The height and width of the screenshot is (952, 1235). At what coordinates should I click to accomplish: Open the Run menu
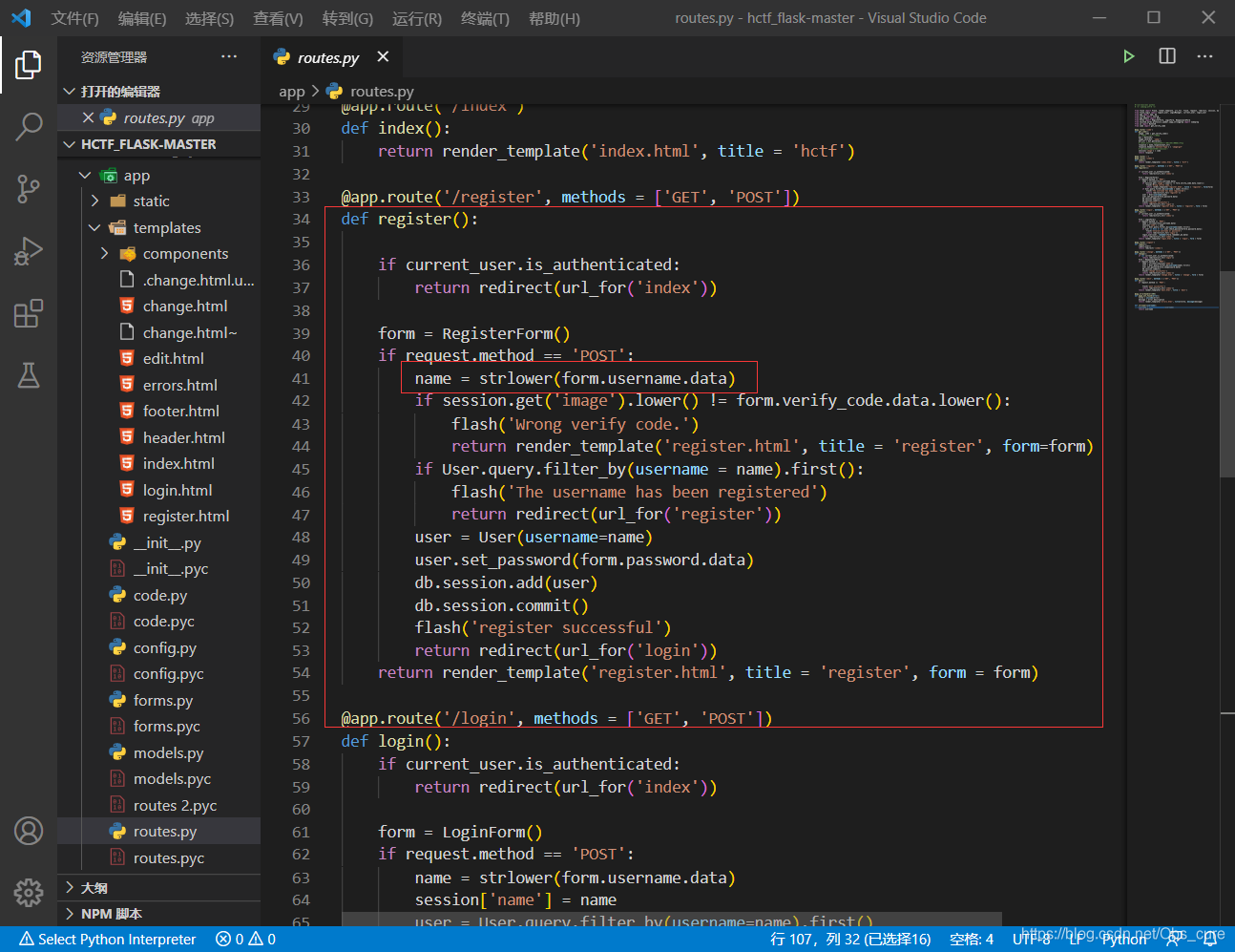coord(416,18)
